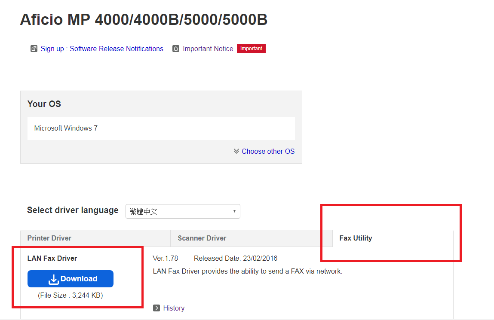Click the arrow icon beside History
Viewport: 494px width, 320px height.
pyautogui.click(x=156, y=308)
